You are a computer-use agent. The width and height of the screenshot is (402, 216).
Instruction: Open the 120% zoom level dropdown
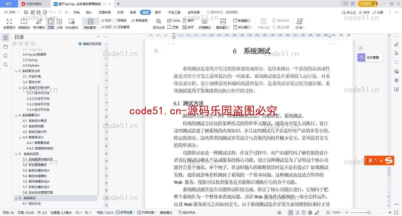click(x=337, y=212)
